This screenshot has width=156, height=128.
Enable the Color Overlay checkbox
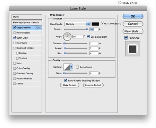[15, 68]
